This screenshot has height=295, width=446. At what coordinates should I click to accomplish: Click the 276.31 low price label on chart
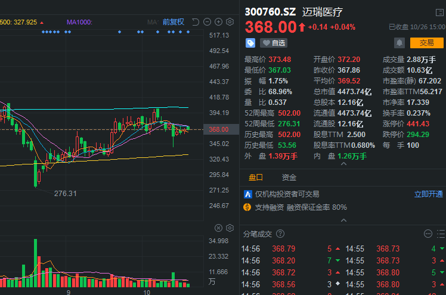pos(66,194)
